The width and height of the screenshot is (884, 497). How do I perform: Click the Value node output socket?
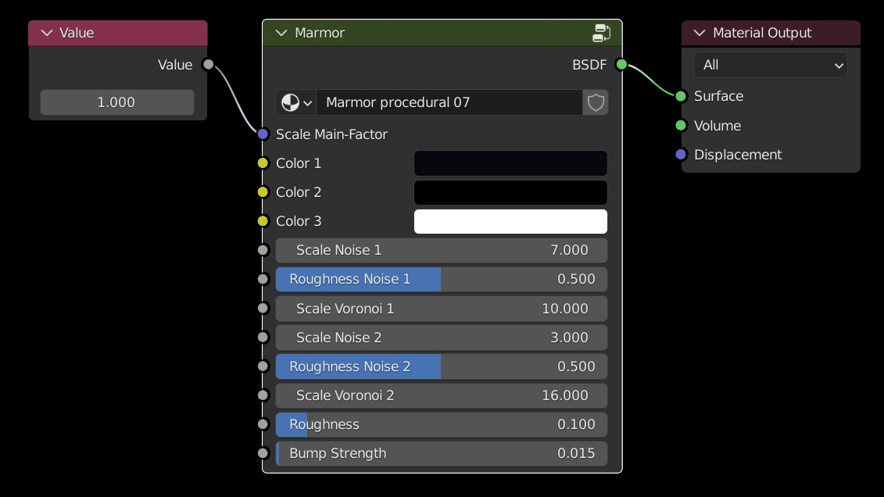208,64
